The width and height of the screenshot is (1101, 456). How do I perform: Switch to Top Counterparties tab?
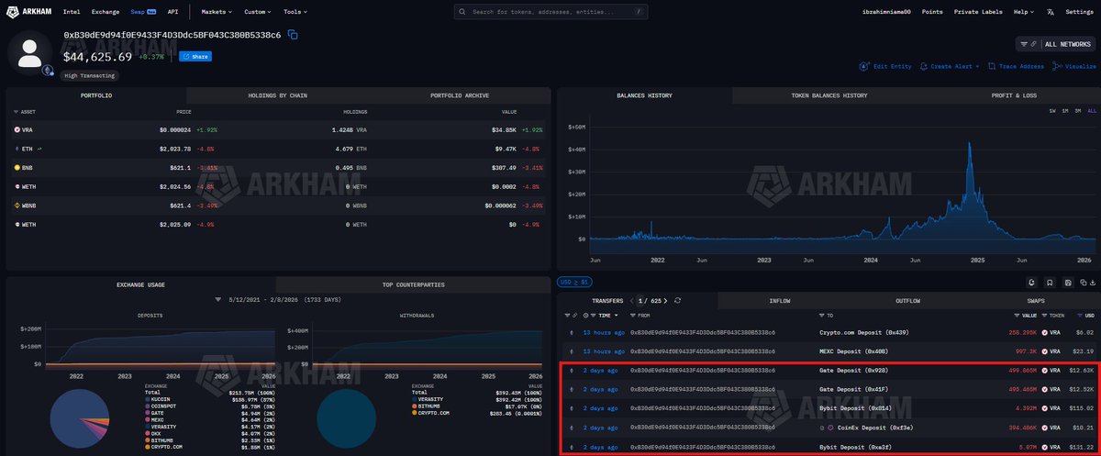[x=413, y=284]
